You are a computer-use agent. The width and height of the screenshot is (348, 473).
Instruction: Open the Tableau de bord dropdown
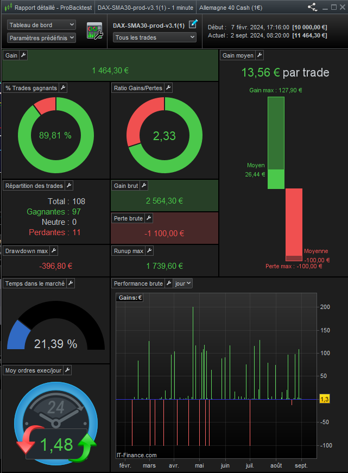(x=41, y=25)
